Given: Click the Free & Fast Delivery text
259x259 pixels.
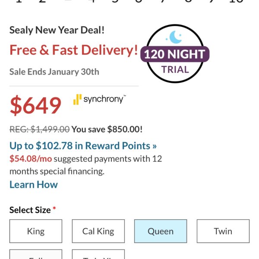Looking at the screenshot, I should click(73, 50).
